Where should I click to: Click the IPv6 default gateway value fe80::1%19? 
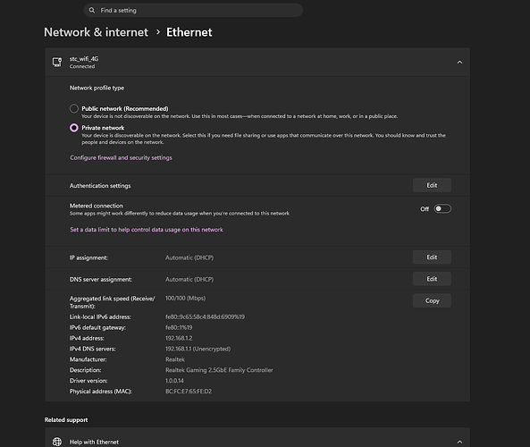pos(179,327)
